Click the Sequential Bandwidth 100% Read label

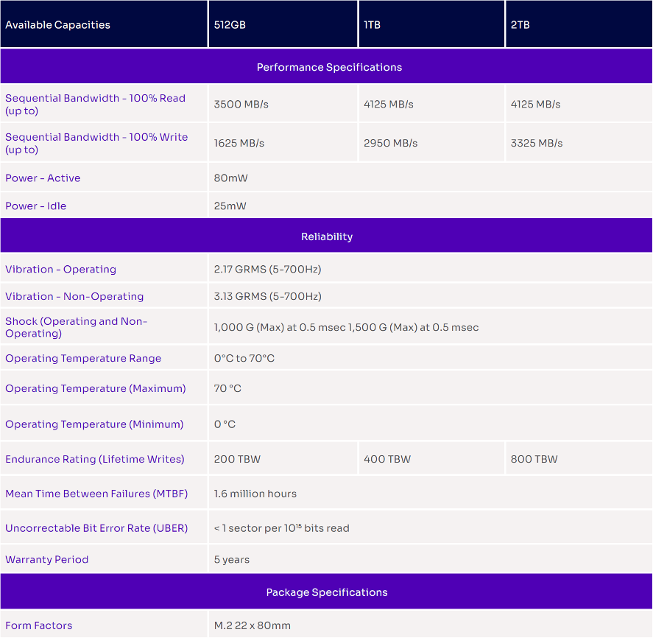(x=95, y=105)
